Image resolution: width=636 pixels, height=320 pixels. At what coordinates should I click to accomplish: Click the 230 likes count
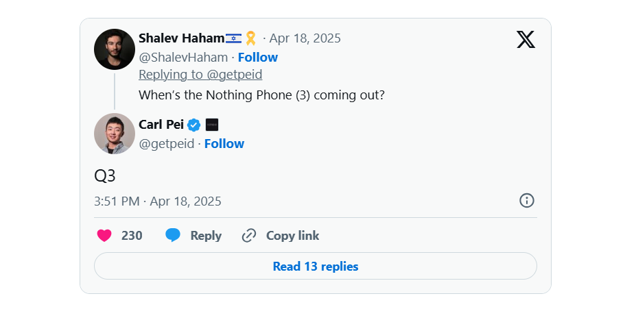point(132,236)
